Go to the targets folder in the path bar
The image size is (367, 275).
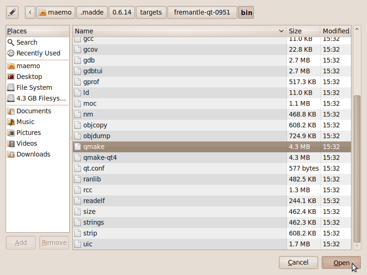pyautogui.click(x=151, y=12)
